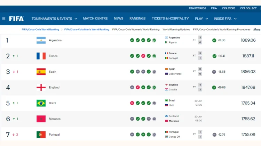The width and height of the screenshot is (261, 146).
Task: Open FIFA Rewards in top bar
Action: 197,8
